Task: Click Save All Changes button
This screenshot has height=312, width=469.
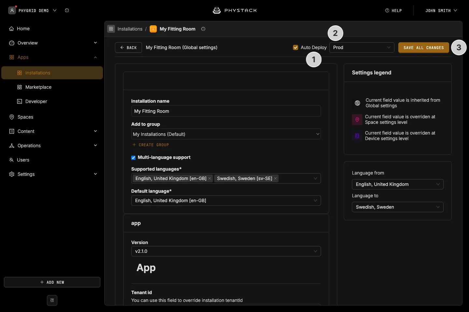Action: pos(424,47)
